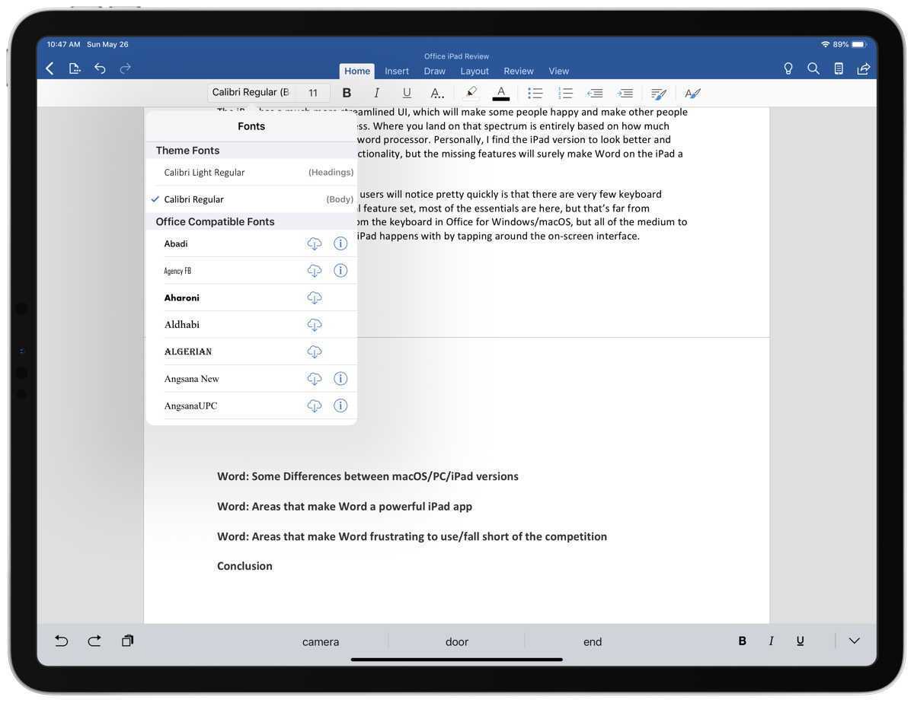Show info for the Angsana New font
914x703 pixels.
click(x=340, y=379)
